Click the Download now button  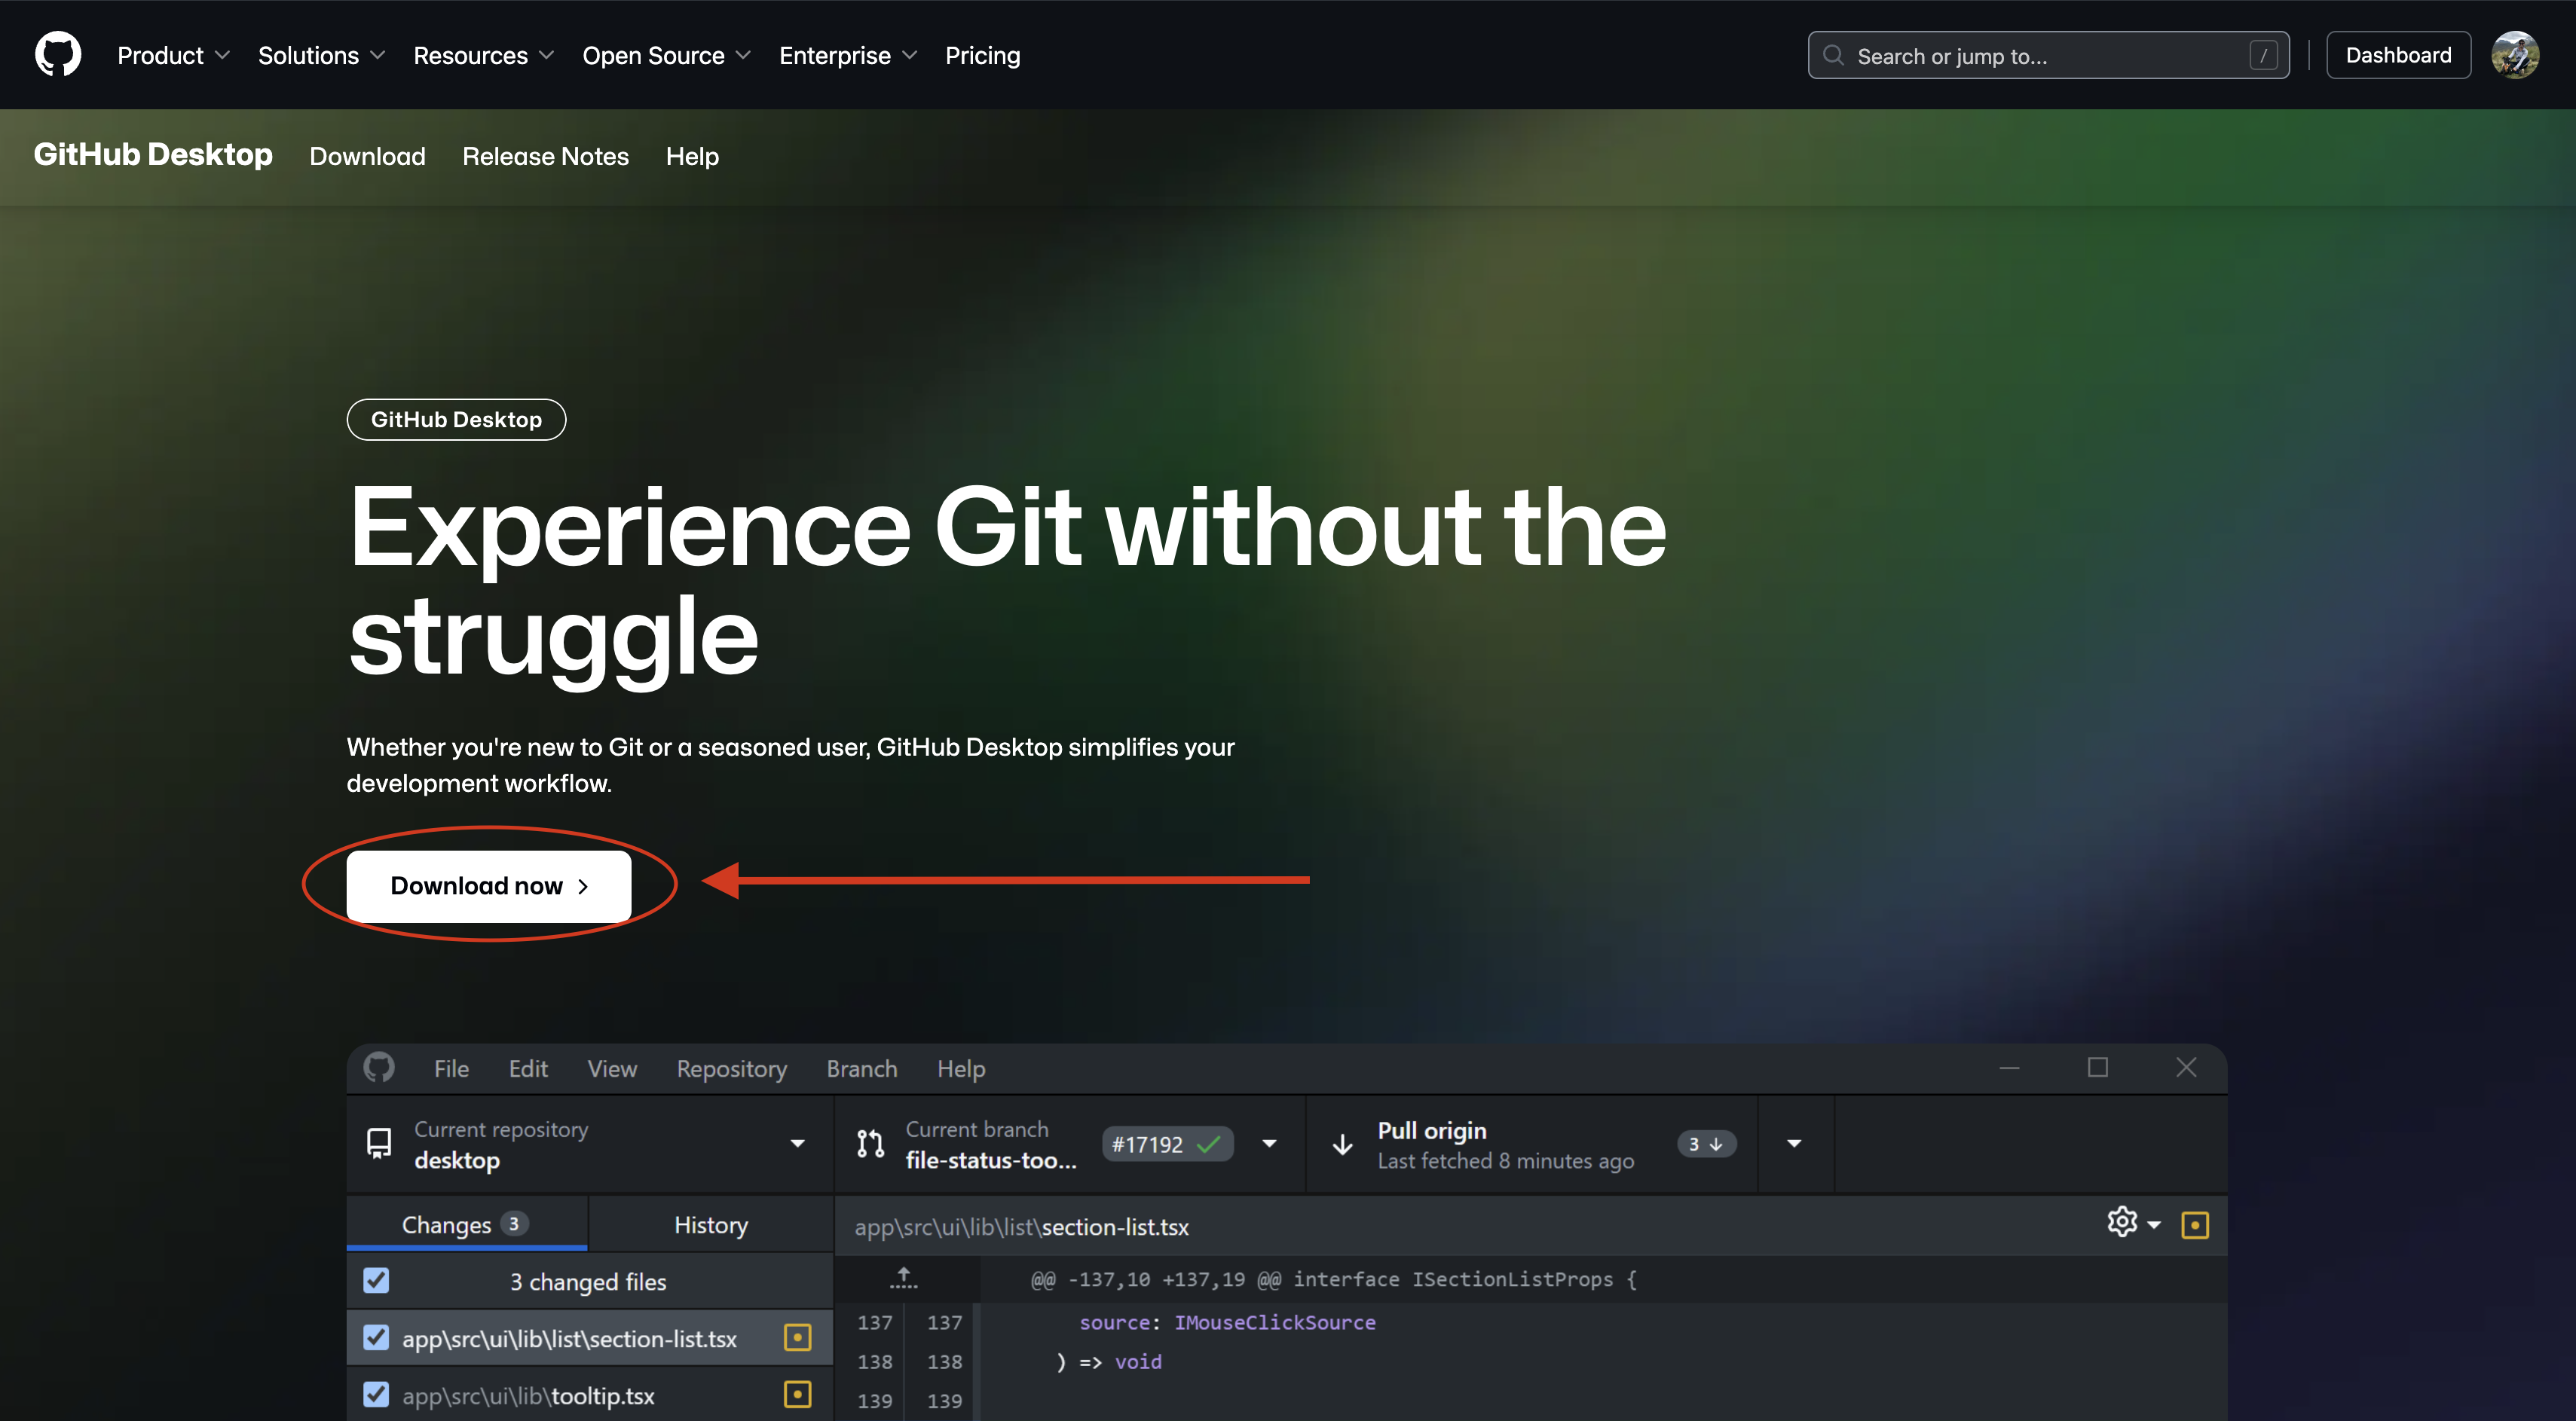488,885
